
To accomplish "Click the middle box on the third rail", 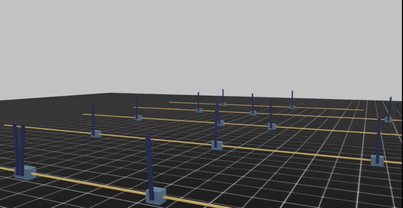I will click(x=221, y=123).
